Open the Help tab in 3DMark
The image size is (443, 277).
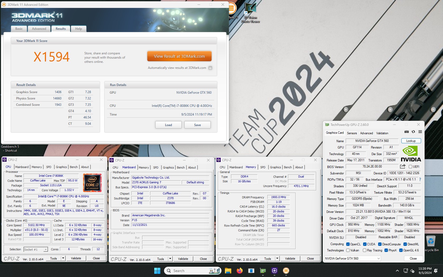click(x=79, y=29)
